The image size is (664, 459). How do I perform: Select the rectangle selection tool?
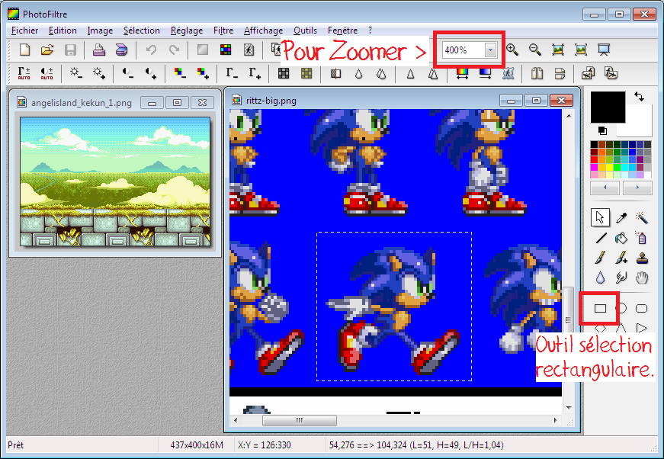point(600,308)
